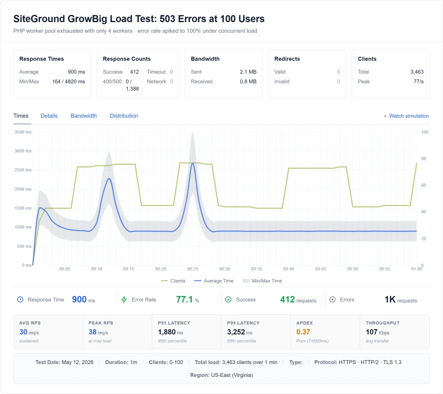The image size is (443, 394).
Task: Click the Duration: 1m footer text
Action: point(121,362)
